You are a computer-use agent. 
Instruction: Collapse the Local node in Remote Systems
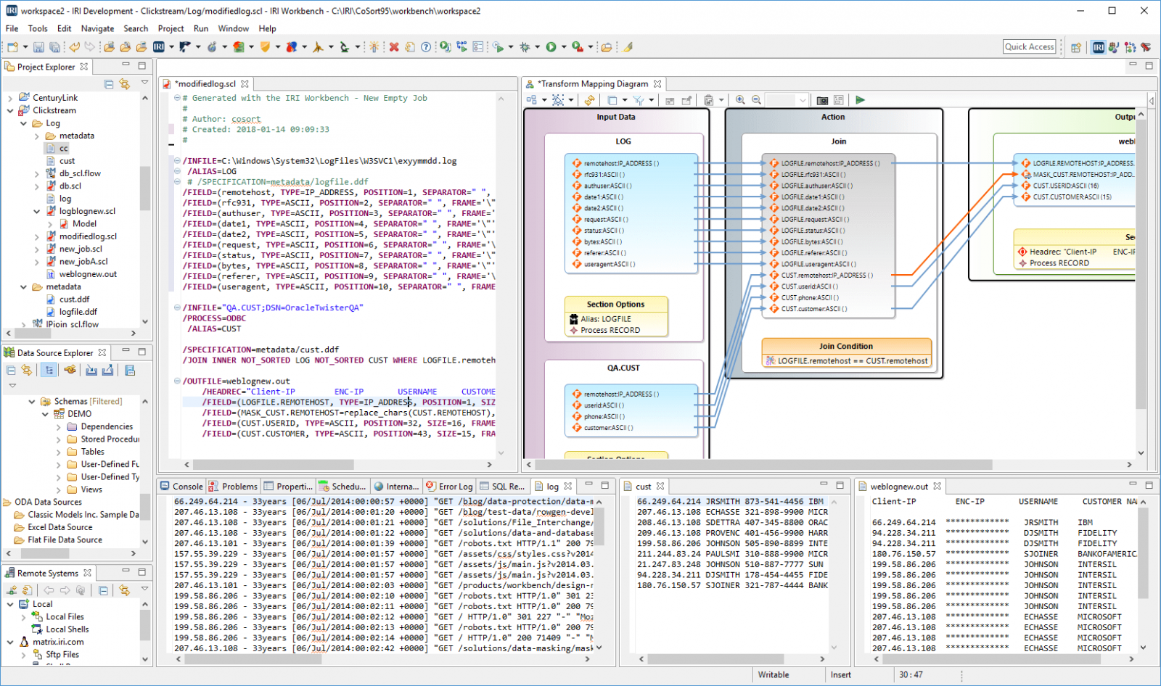coord(10,604)
